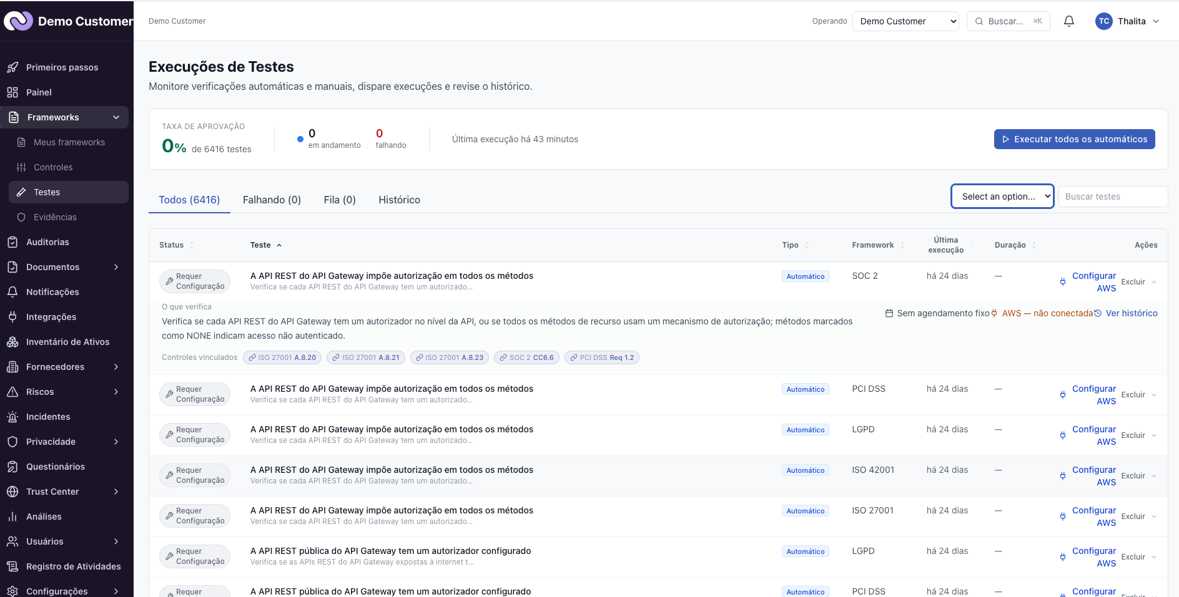Expand the ISO 42001 test row

point(1154,476)
